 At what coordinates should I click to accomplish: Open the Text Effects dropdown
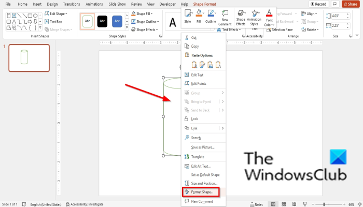pos(229,29)
